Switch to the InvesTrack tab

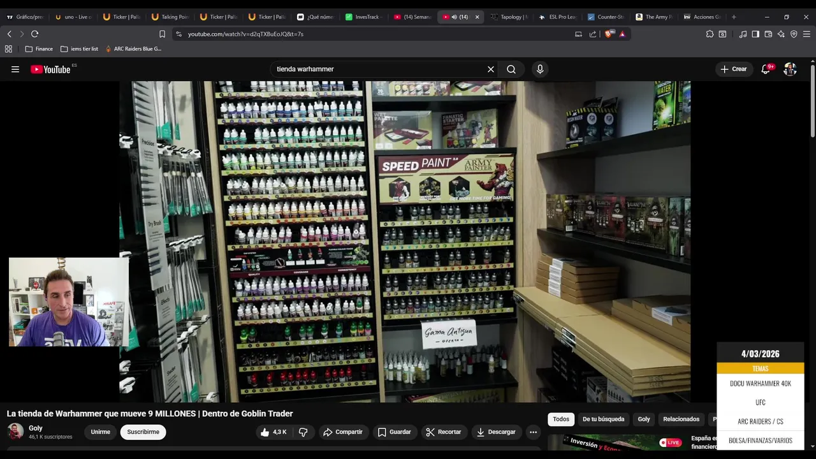pyautogui.click(x=365, y=17)
